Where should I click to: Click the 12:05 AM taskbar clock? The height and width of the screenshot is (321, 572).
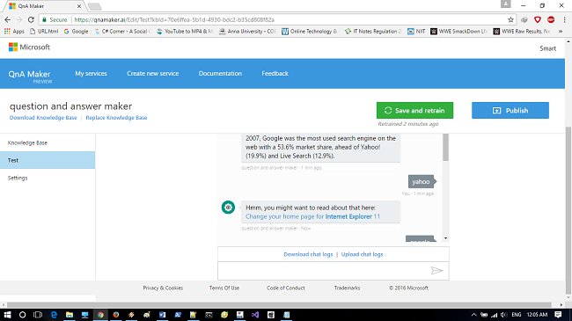[x=538, y=315]
